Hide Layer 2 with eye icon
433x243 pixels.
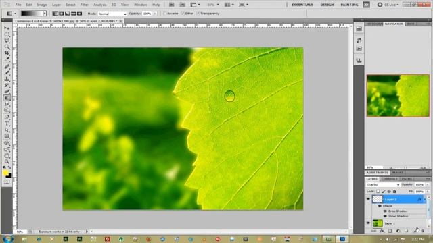pos(368,199)
